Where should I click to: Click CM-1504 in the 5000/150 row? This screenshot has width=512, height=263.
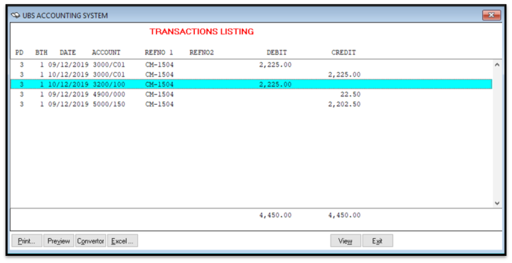159,104
